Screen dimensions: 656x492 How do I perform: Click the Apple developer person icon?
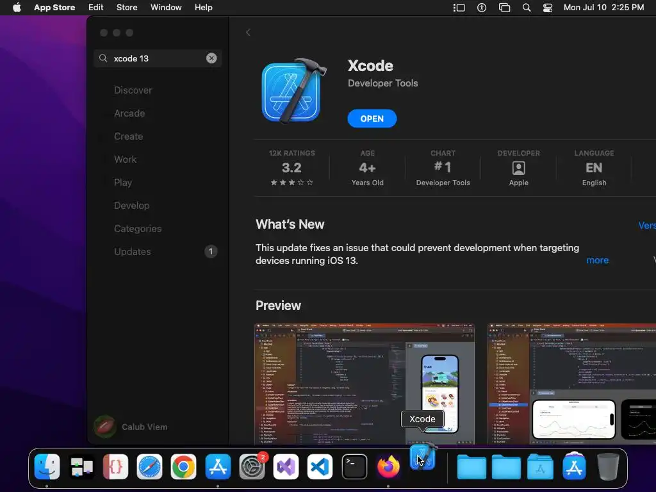click(x=519, y=168)
